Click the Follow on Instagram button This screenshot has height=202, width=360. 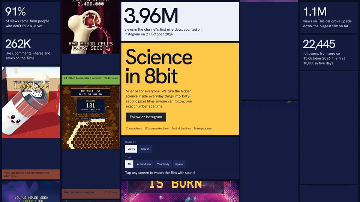pyautogui.click(x=146, y=117)
